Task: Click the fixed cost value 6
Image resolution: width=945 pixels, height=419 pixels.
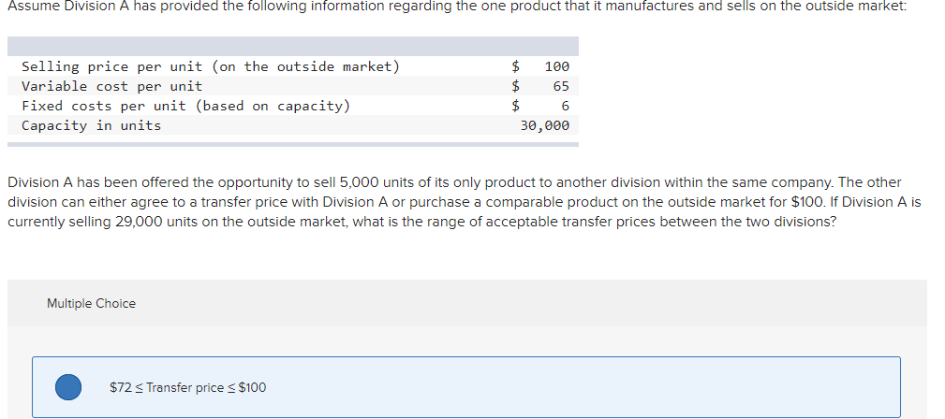Action: point(566,106)
